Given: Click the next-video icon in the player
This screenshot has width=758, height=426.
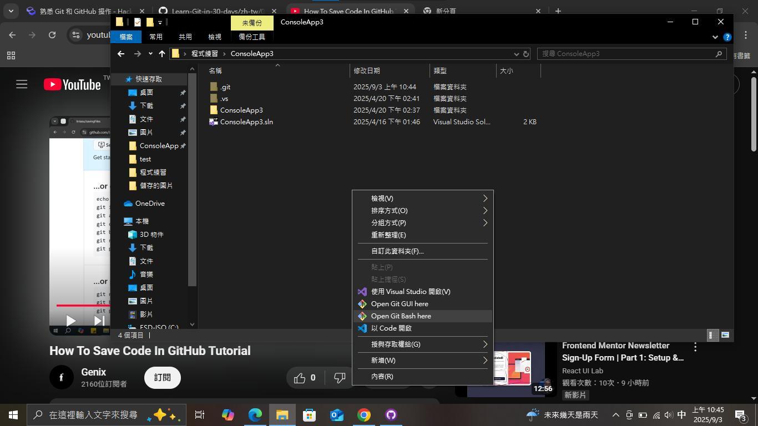Looking at the screenshot, I should pyautogui.click(x=98, y=320).
